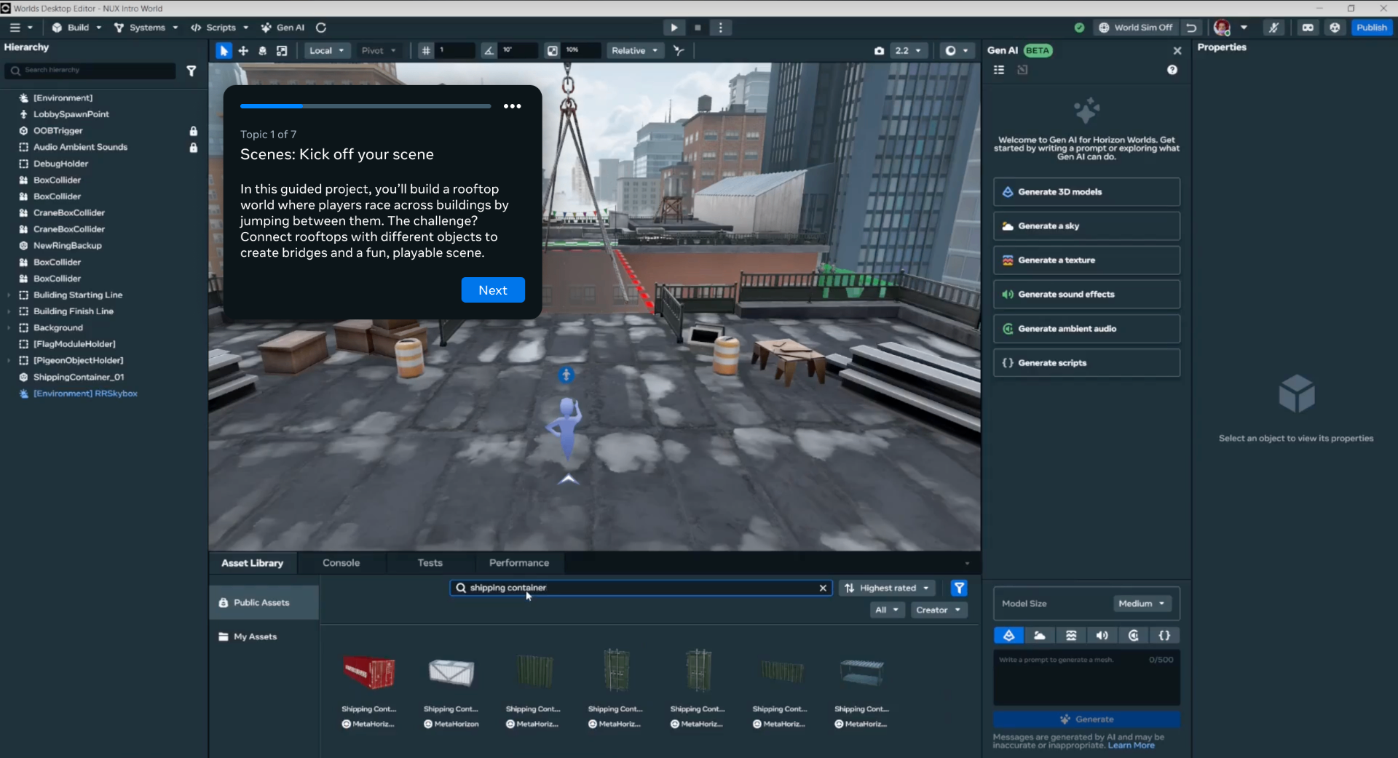Expand the Building Starting Line group

coord(9,295)
